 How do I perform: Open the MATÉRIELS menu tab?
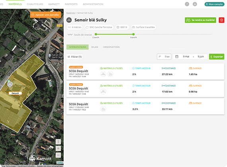pyautogui.click(x=15, y=4)
